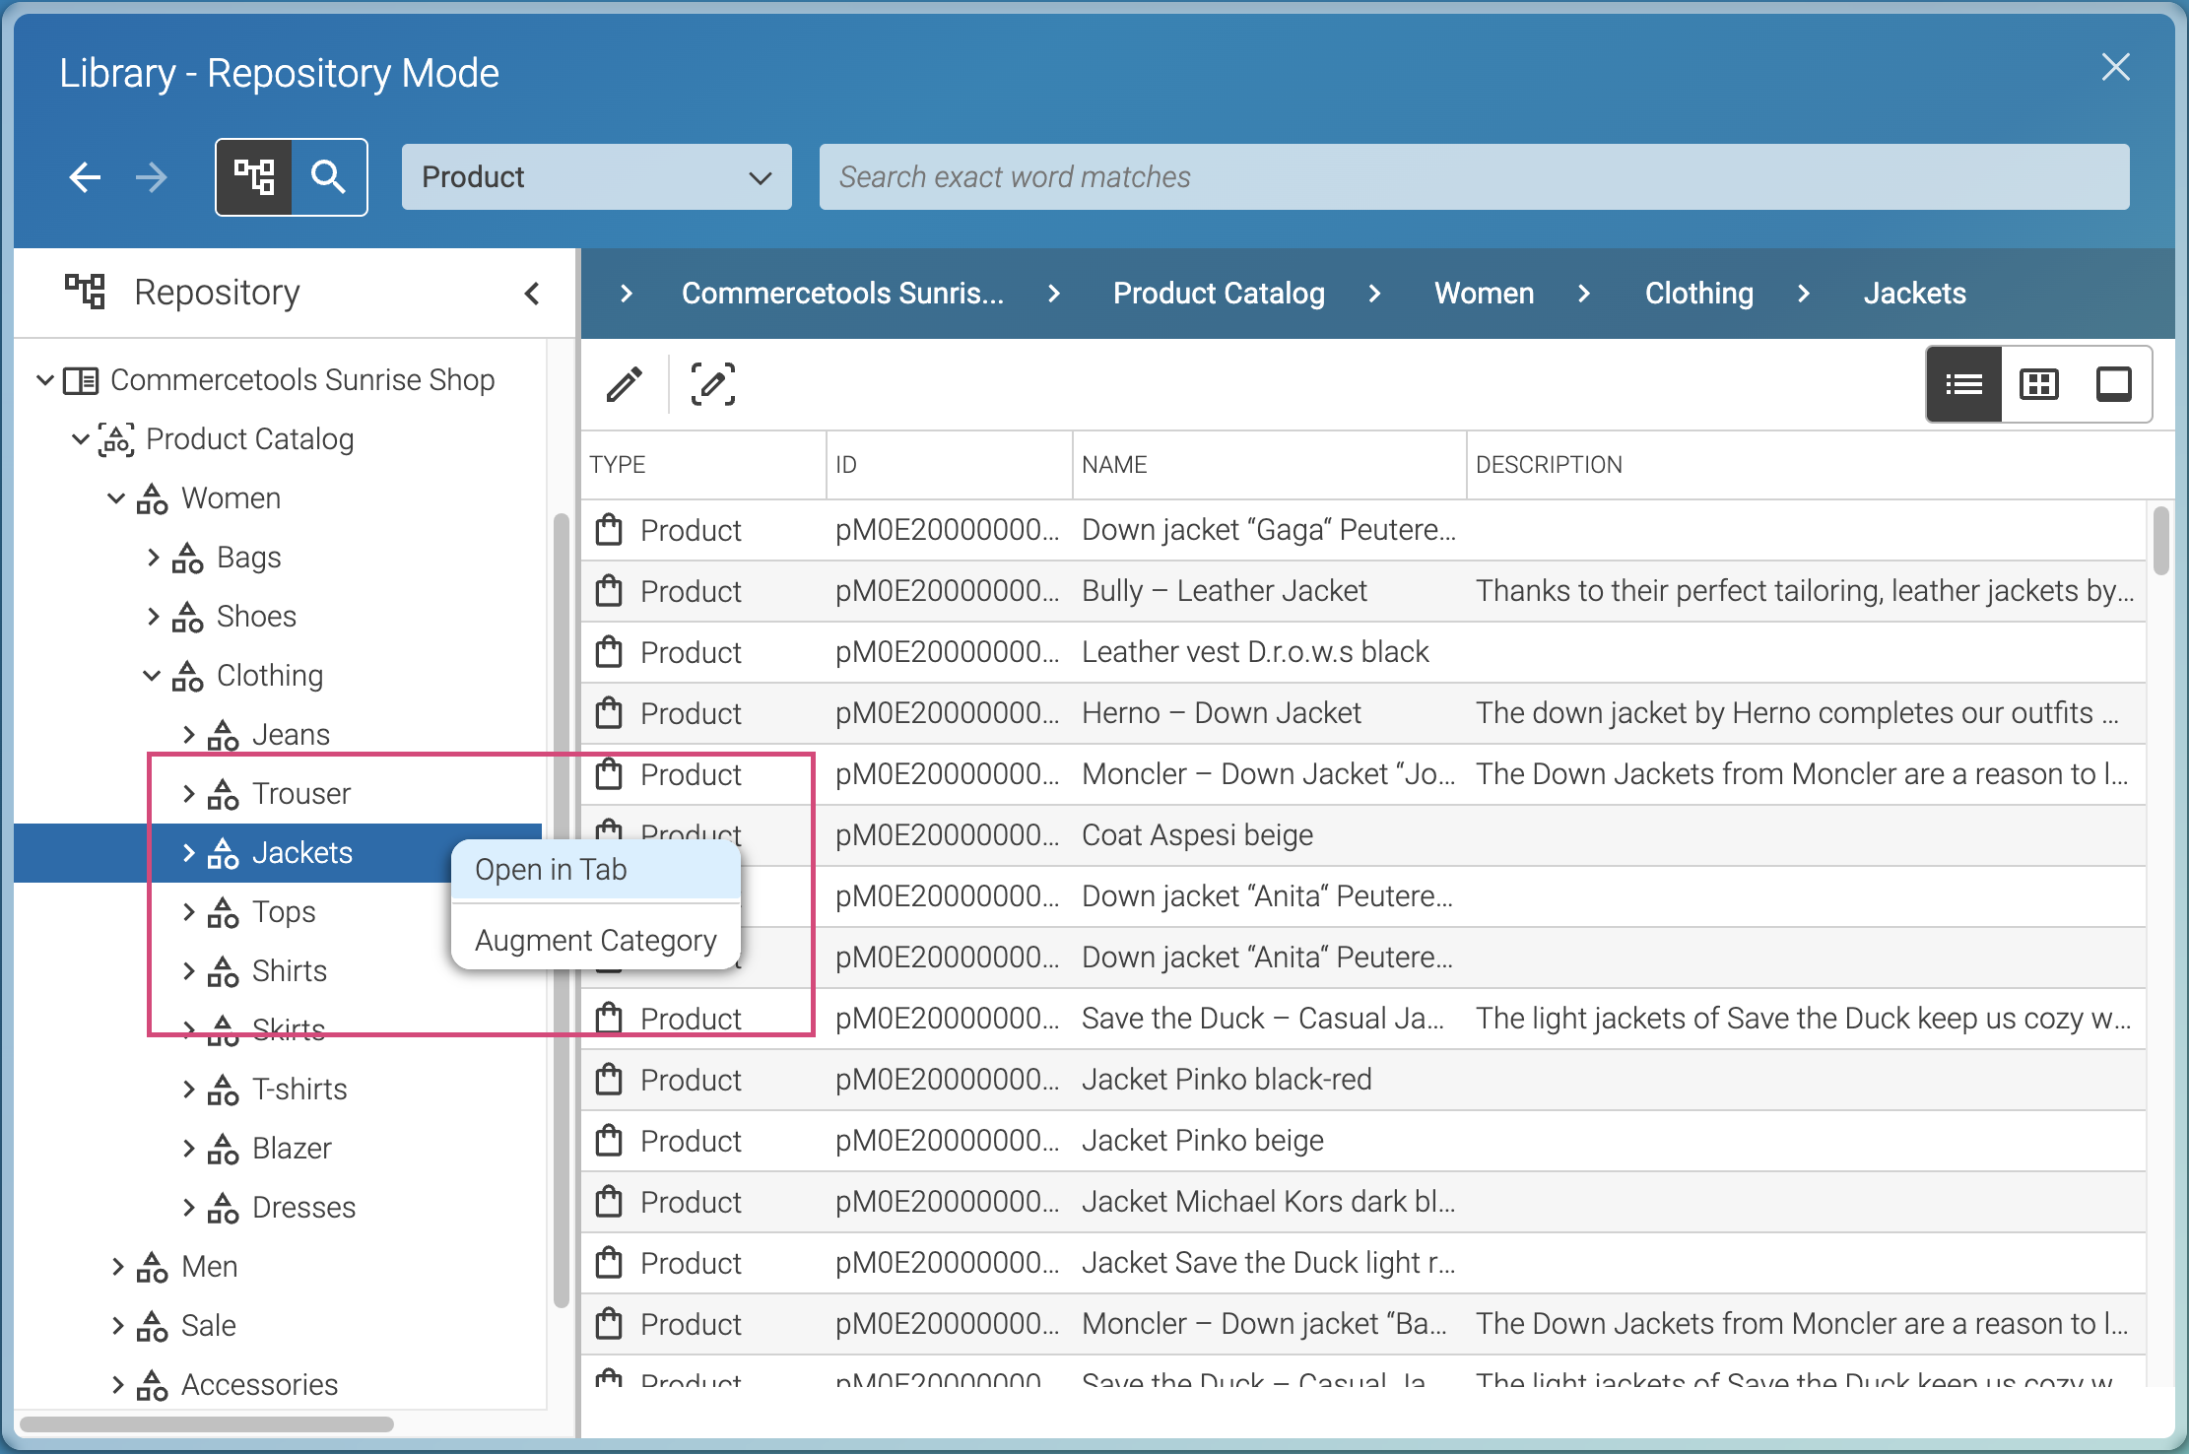Expand the Bags category
Screen dimensions: 2189x1454
153,558
